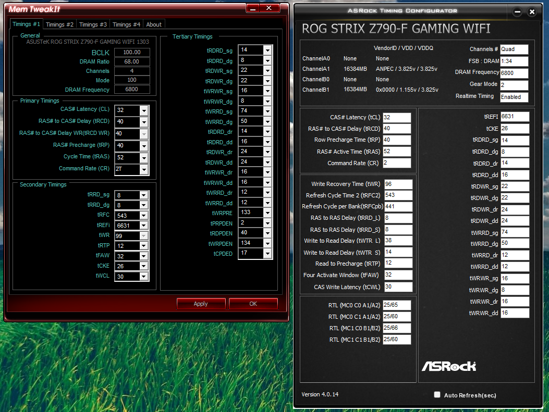
Task: Click the Refresh Cycle Time 2 (tRFC2) field
Action: pos(398,195)
